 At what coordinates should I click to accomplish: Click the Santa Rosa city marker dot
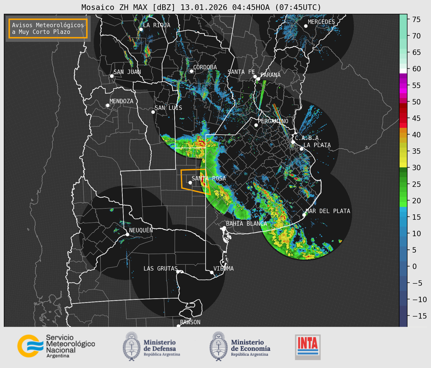pyautogui.click(x=190, y=182)
